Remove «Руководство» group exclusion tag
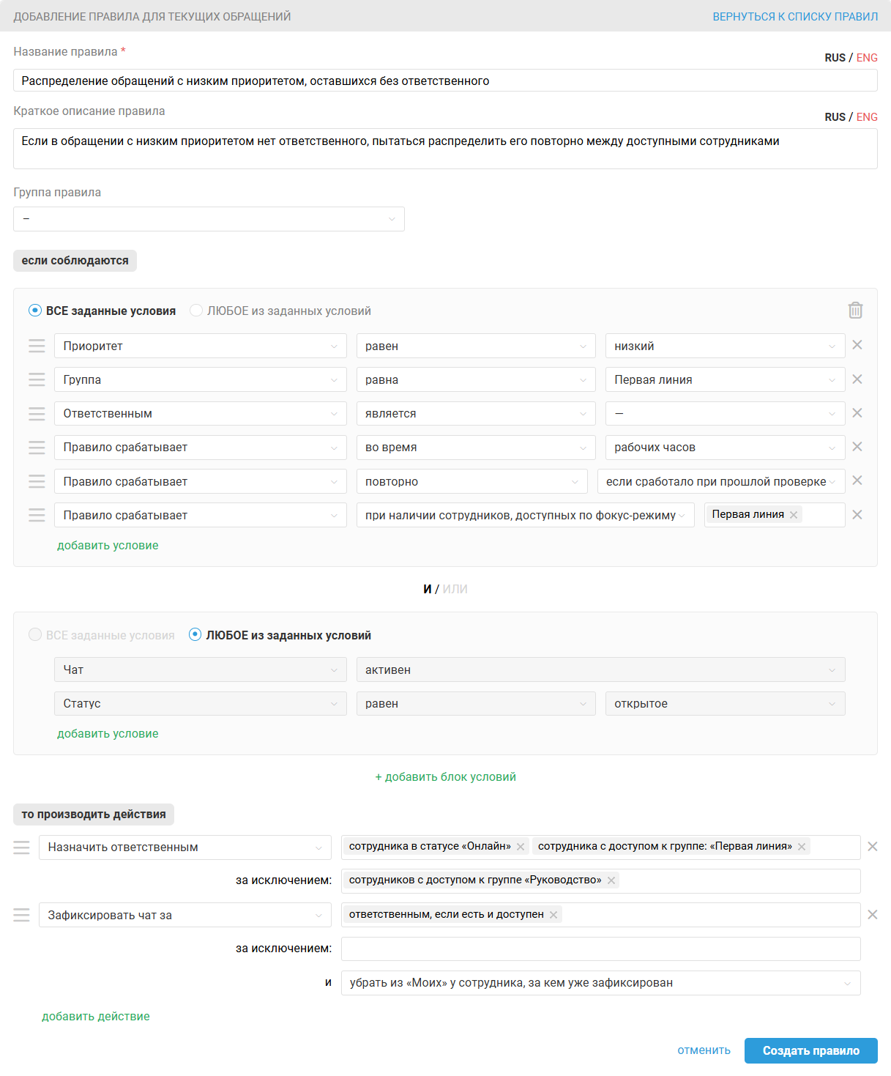 pos(611,880)
